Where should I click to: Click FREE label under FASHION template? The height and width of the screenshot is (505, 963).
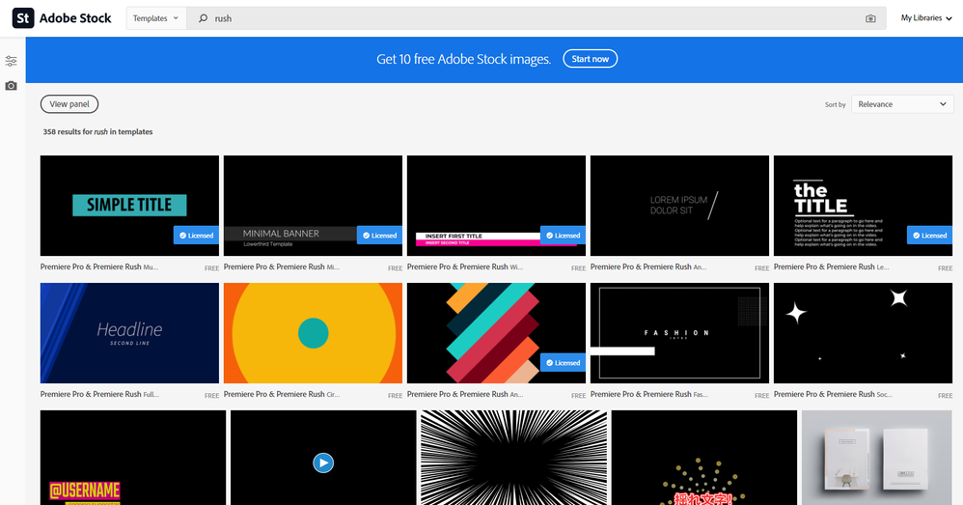tap(761, 396)
